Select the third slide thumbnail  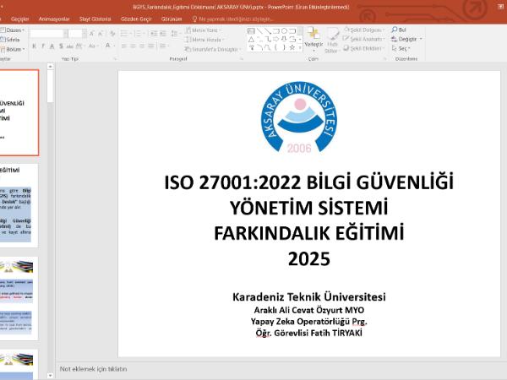pos(19,298)
